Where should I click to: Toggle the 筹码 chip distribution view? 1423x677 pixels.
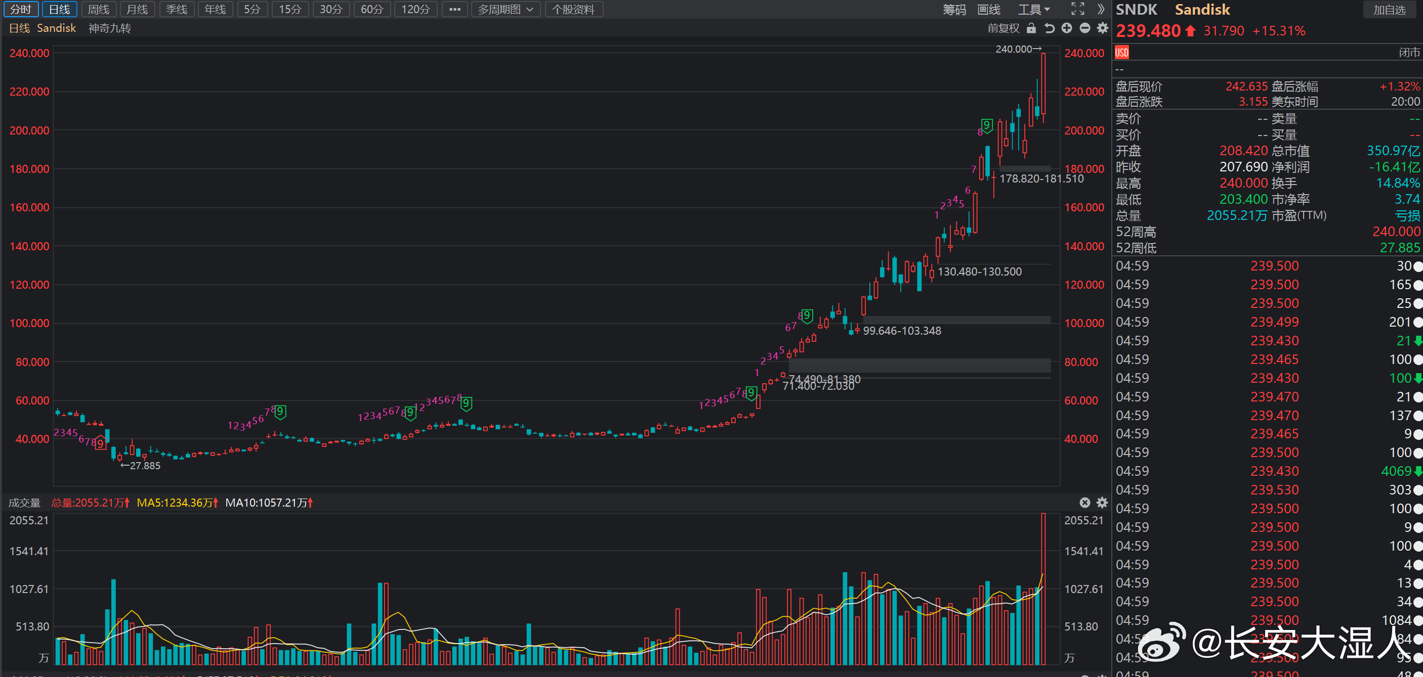tap(954, 10)
